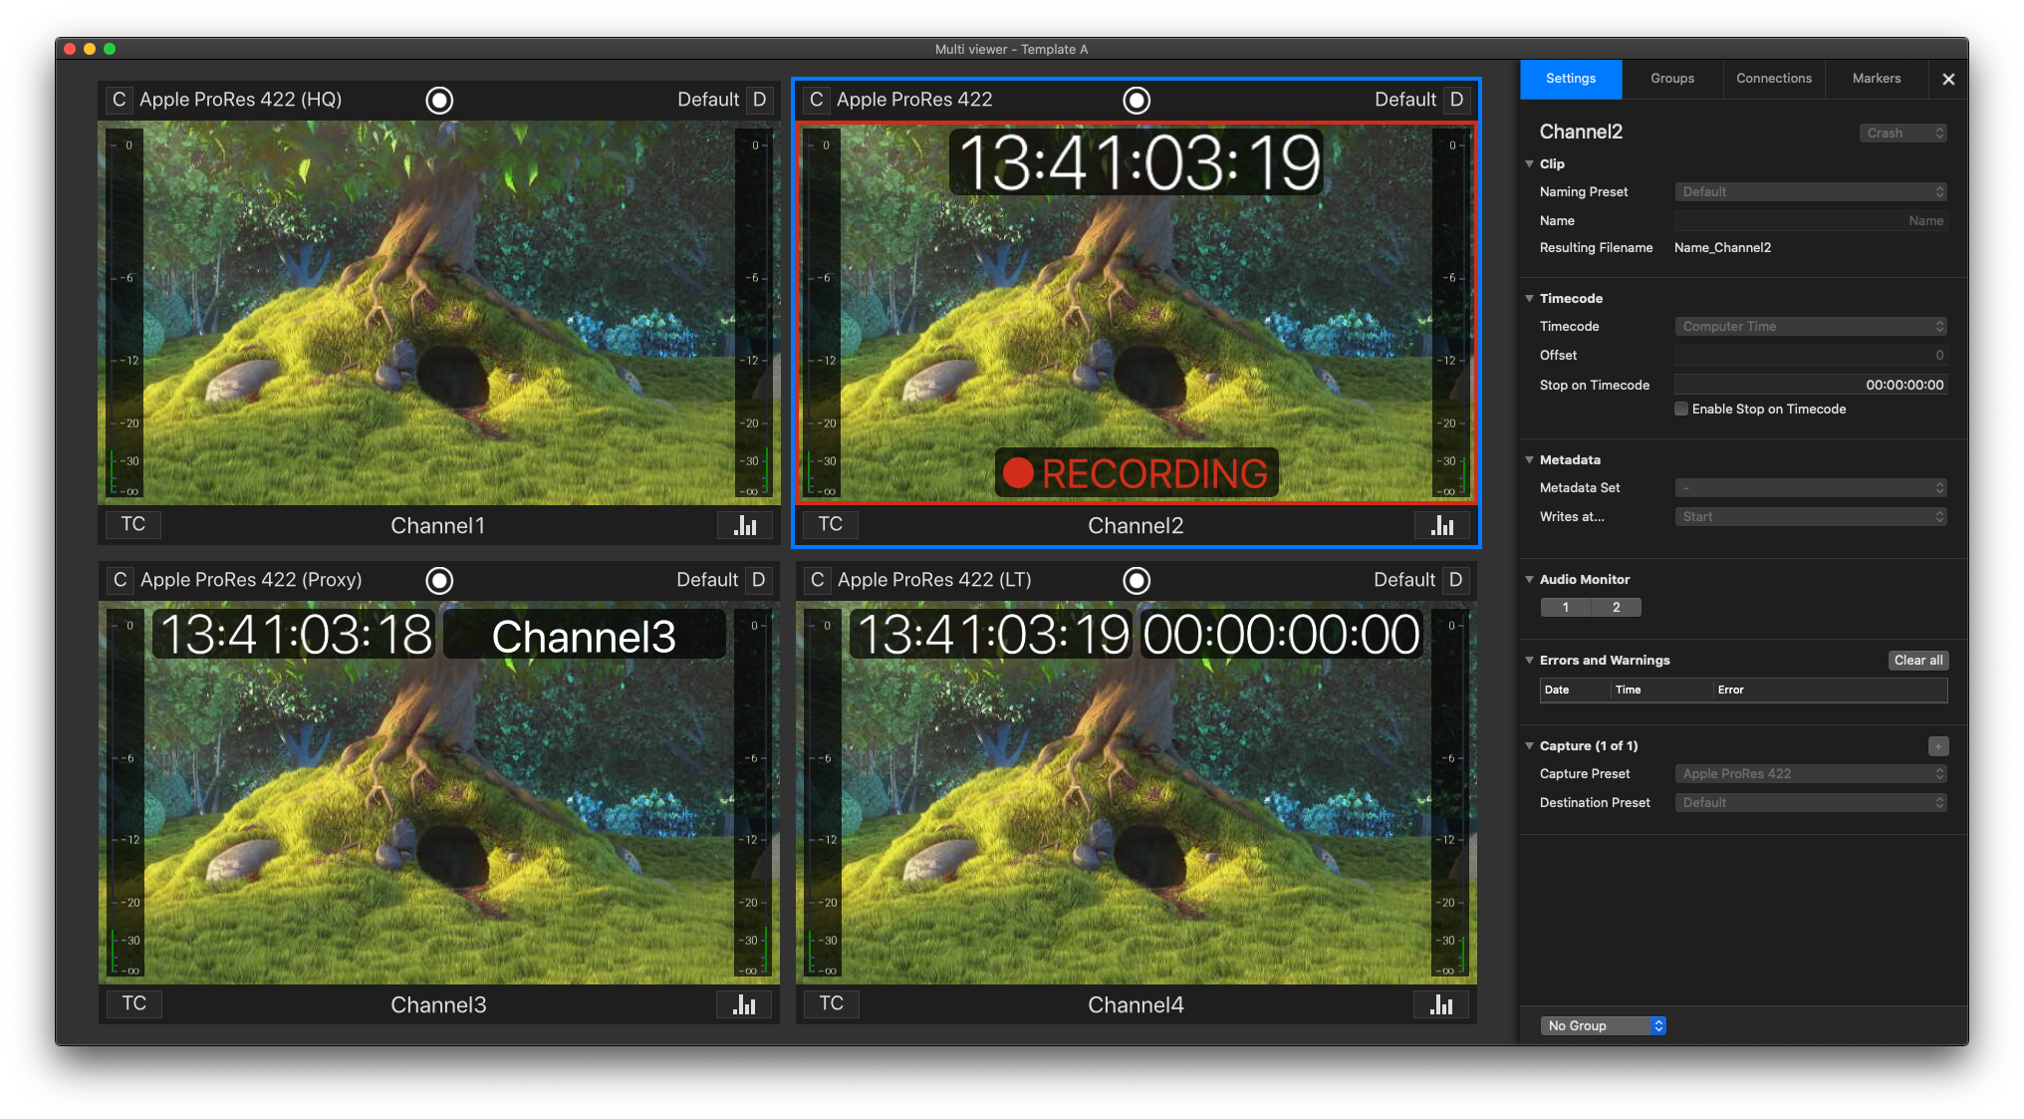
Task: Click the Channel3 record button
Action: click(439, 580)
